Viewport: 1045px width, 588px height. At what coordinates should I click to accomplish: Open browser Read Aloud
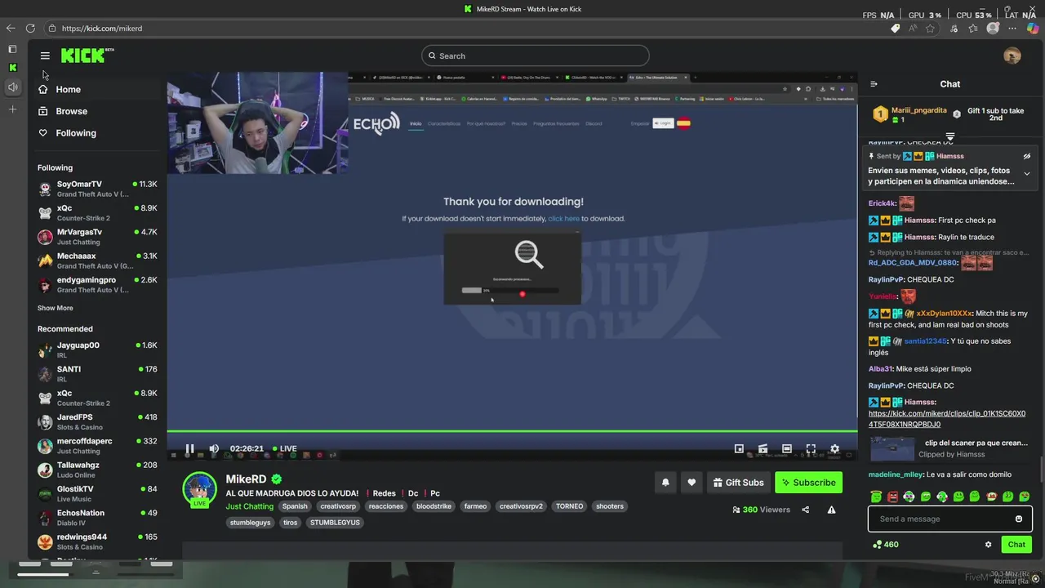point(913,29)
